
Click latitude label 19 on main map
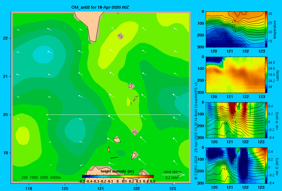[5, 153]
